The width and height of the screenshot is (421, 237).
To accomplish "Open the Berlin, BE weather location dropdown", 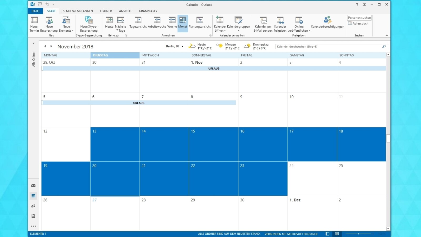I will point(174,46).
